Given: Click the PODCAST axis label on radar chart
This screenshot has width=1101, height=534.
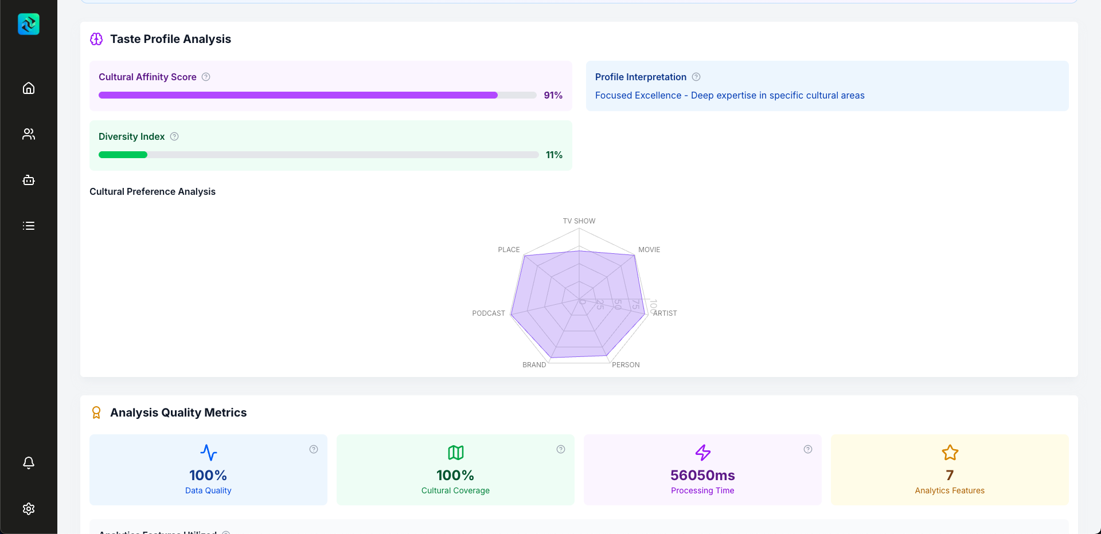Looking at the screenshot, I should (x=489, y=313).
